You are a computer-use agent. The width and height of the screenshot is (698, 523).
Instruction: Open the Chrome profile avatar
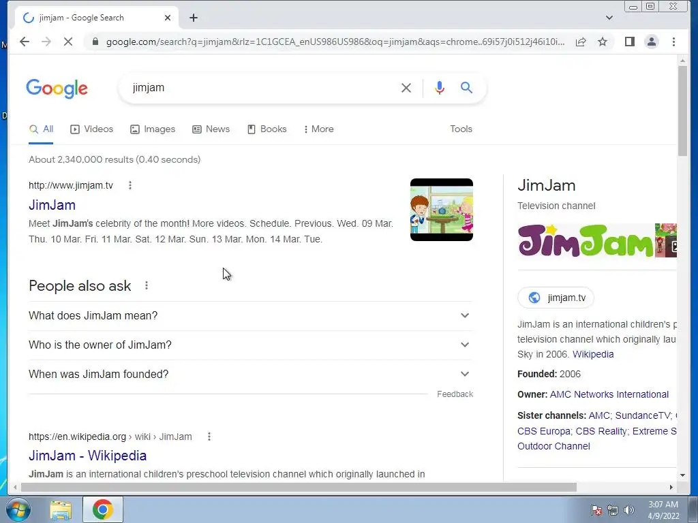click(x=651, y=42)
